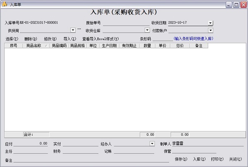
Task: Expand the 收货仓库 dropdown list
Action: 147,30
